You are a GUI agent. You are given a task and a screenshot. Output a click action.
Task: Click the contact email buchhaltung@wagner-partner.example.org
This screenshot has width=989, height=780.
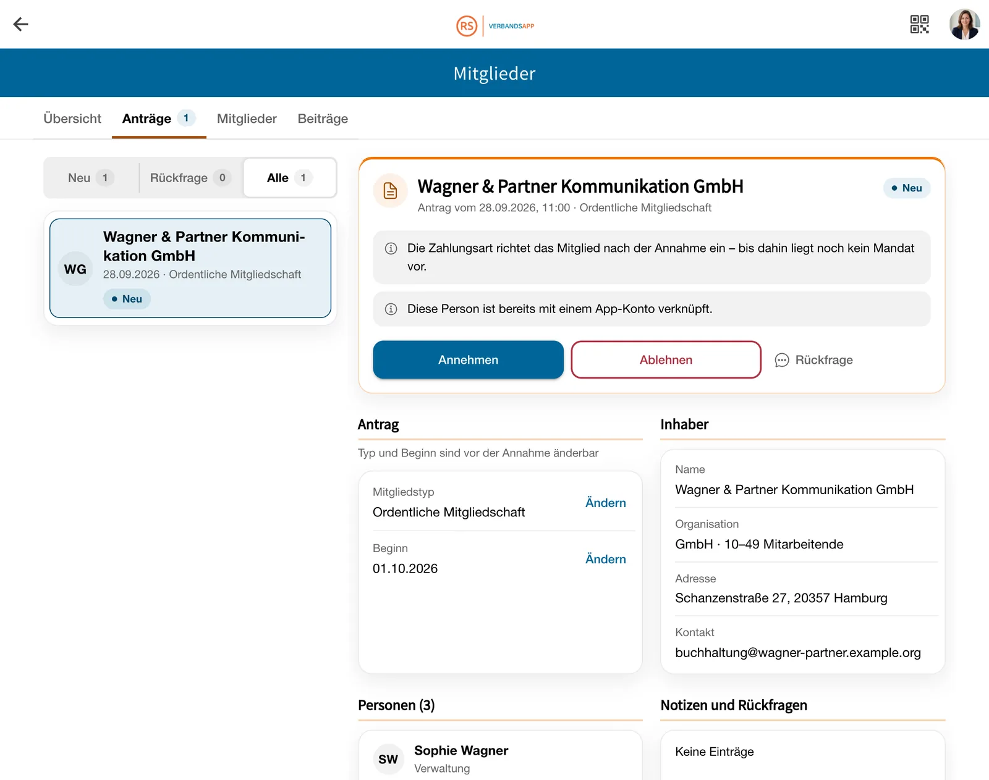click(x=798, y=653)
